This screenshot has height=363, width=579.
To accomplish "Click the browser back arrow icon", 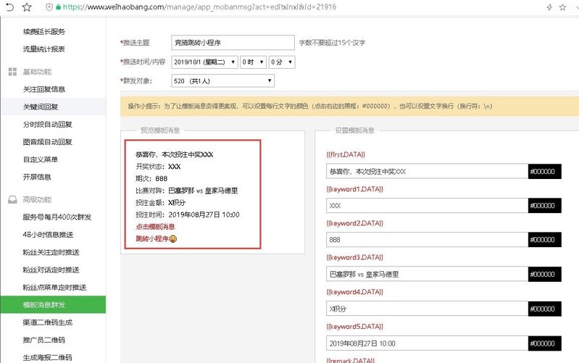I will (x=10, y=7).
